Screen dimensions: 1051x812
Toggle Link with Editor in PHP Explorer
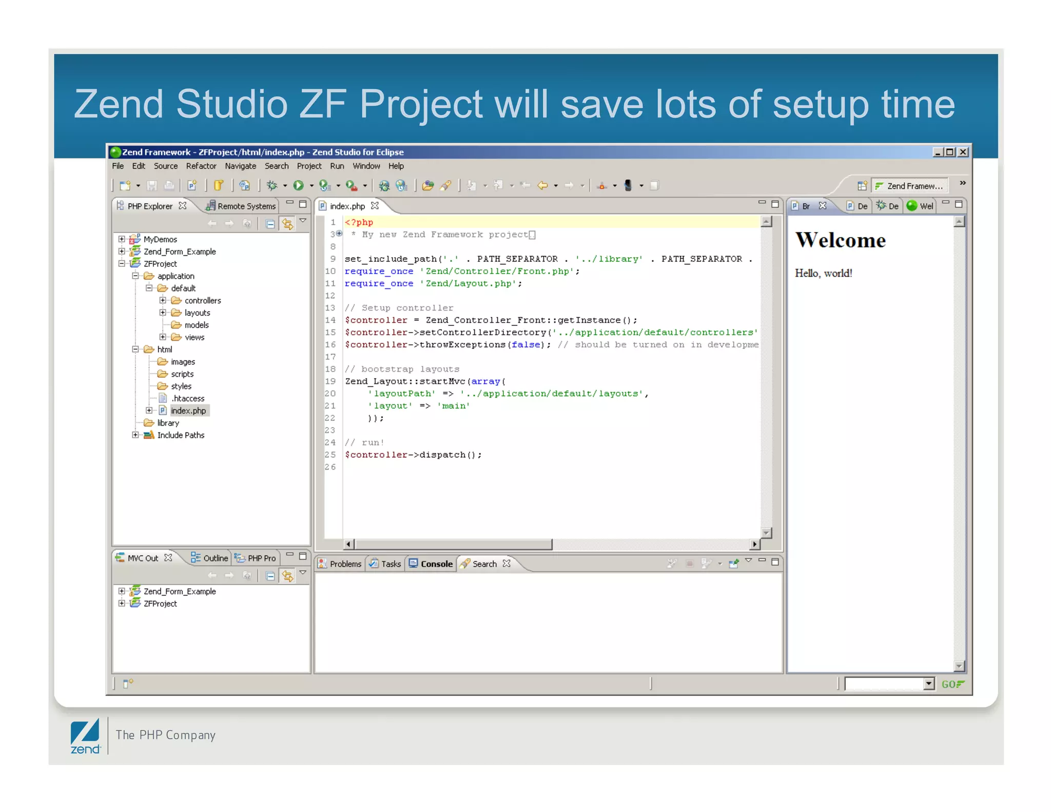tap(287, 224)
